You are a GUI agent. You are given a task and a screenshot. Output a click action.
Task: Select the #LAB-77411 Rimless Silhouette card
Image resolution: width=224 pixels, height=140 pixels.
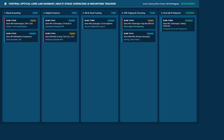(139, 36)
